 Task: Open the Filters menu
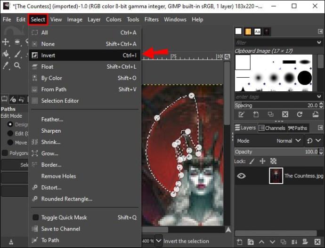152,19
